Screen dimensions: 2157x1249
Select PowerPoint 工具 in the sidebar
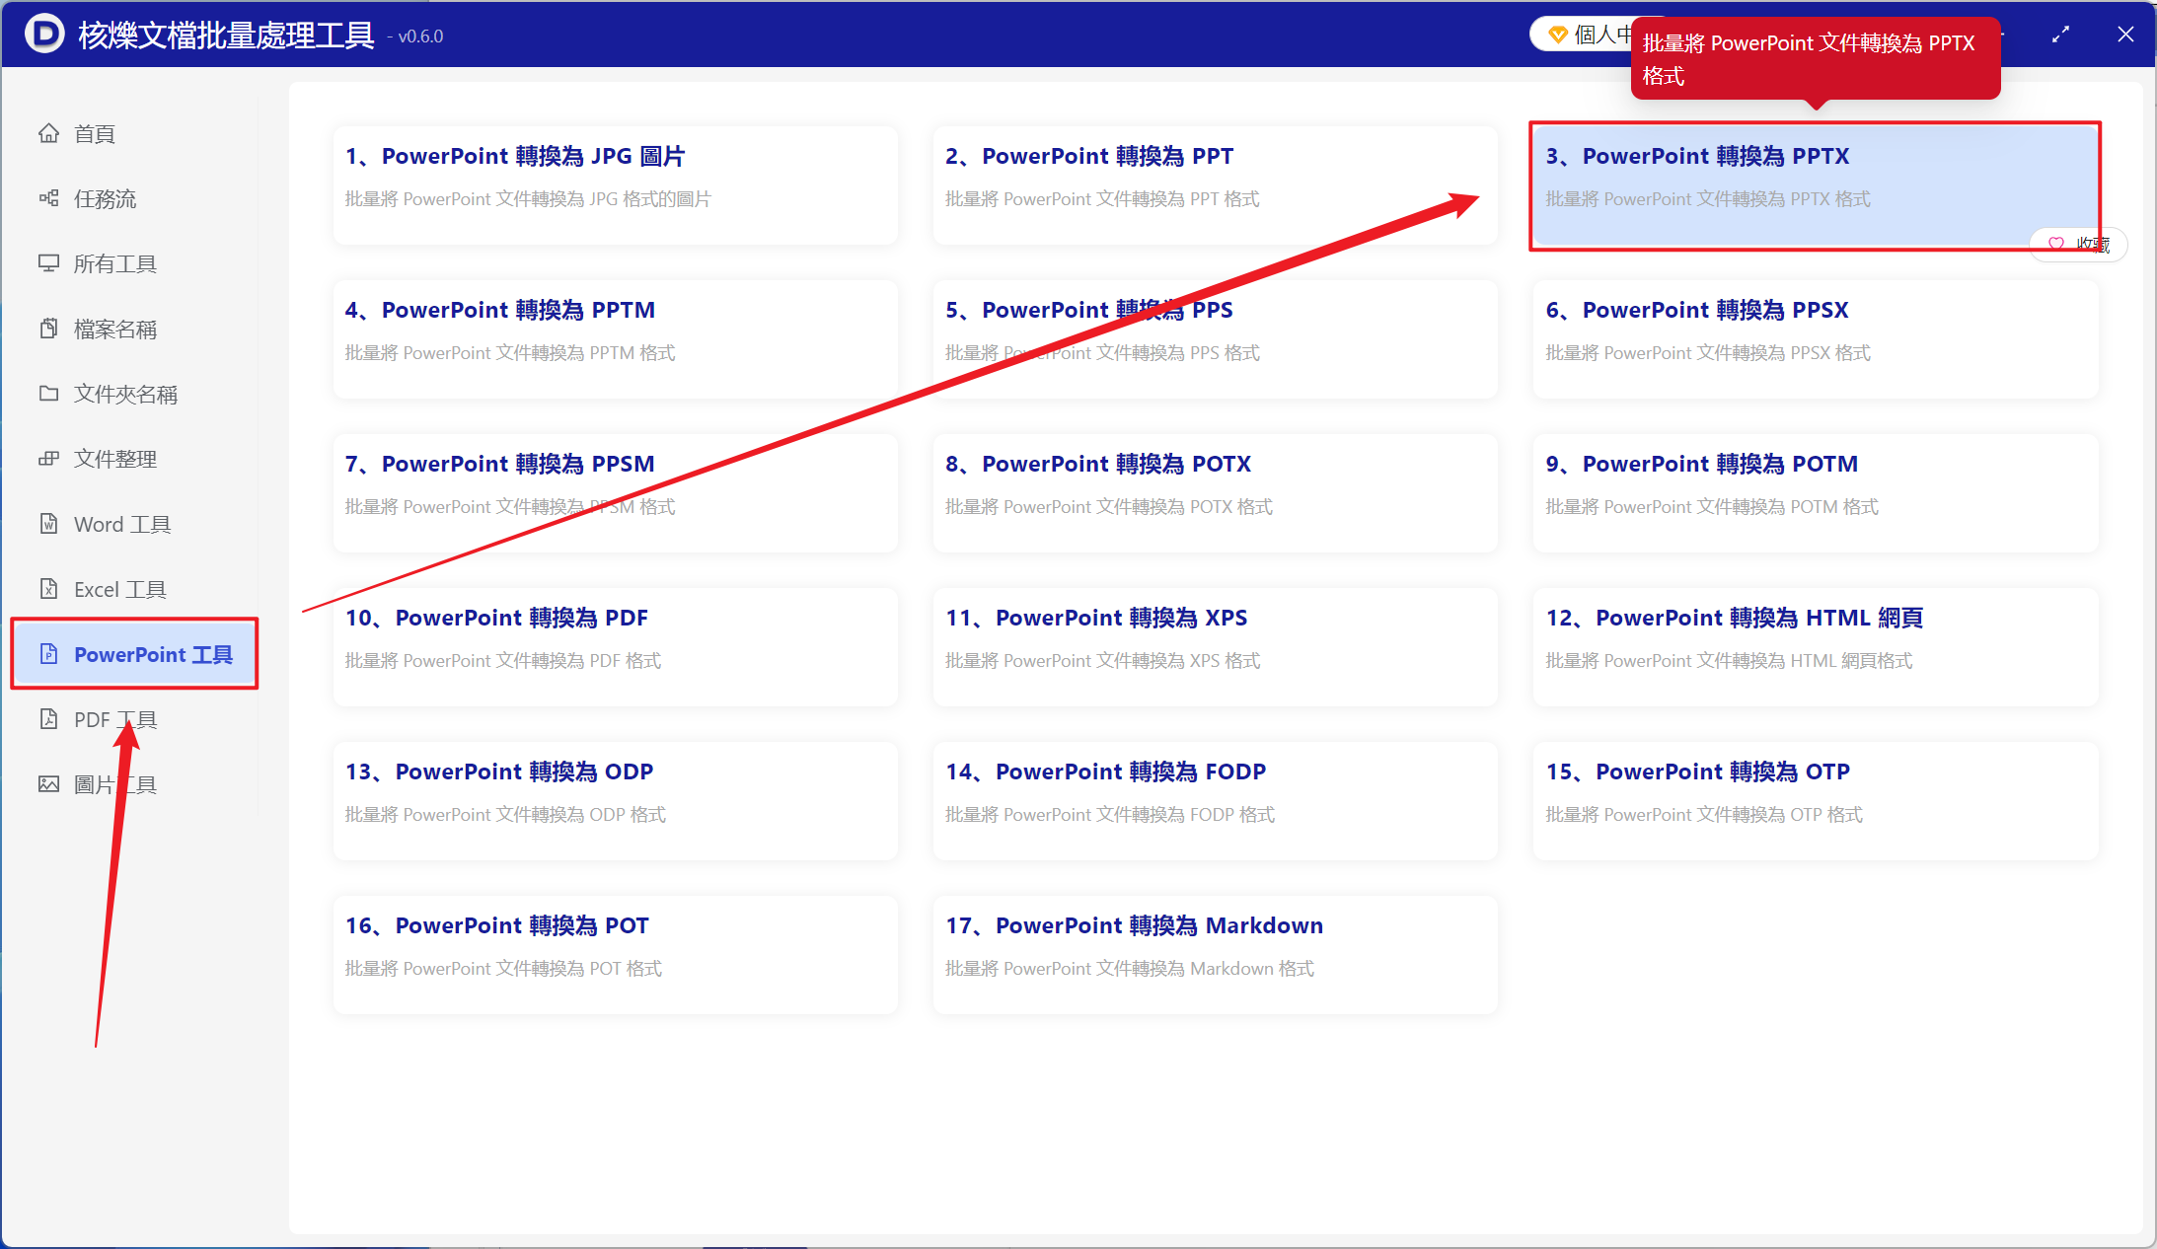coord(135,654)
